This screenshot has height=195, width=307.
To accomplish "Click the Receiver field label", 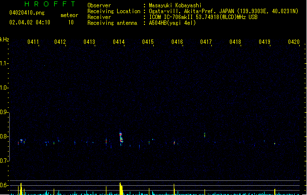I will tap(99, 17).
